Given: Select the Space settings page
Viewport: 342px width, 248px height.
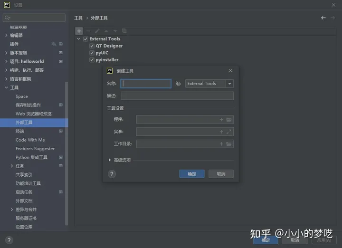Looking at the screenshot, I should click(21, 96).
